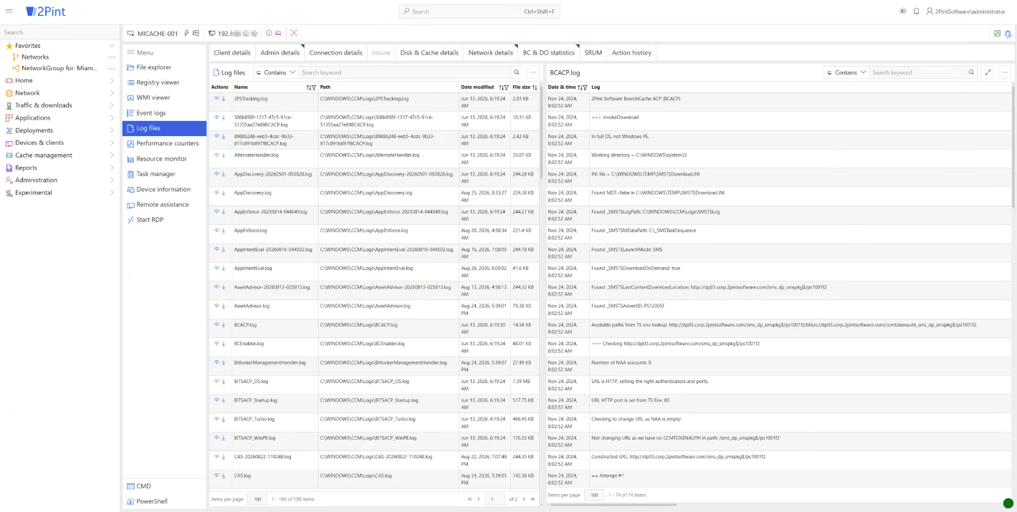Viewport: 1017px width, 512px height.
Task: Open Task manager tool
Action: click(x=164, y=174)
